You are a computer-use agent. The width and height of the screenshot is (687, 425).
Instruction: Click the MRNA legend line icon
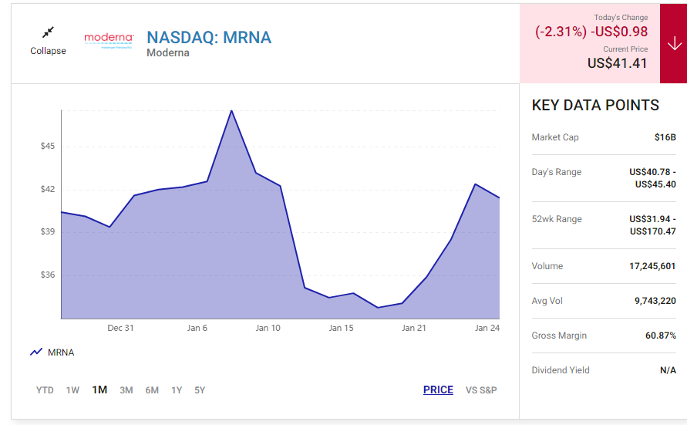click(x=36, y=352)
